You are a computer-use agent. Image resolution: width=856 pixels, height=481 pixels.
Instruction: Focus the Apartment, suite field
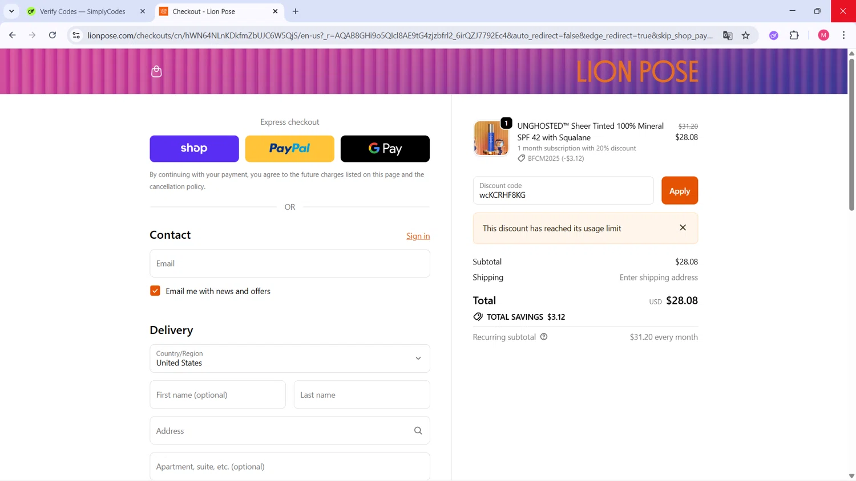coord(290,466)
